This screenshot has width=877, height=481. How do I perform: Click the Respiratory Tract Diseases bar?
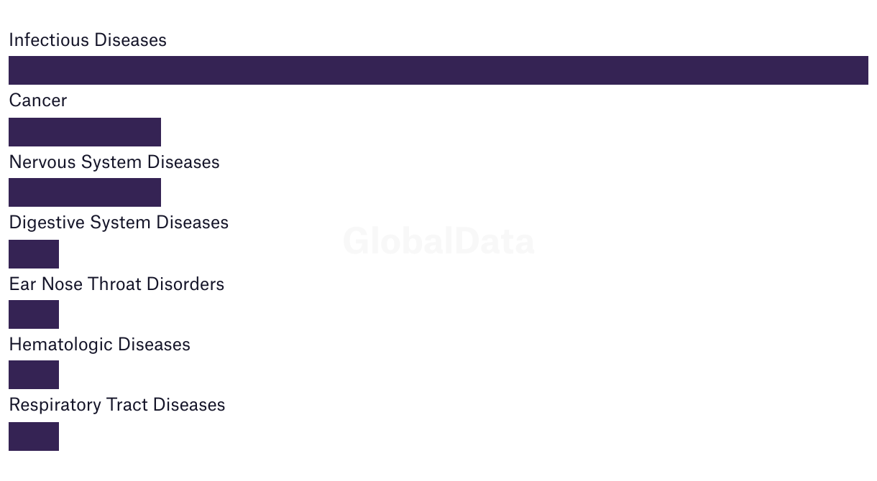coord(34,436)
